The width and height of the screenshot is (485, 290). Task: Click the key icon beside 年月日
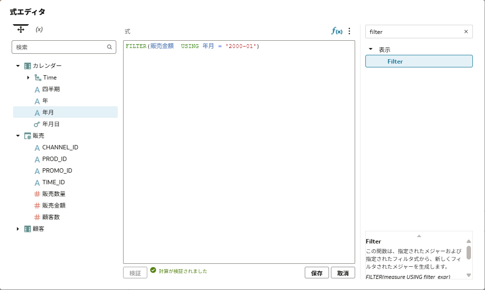pyautogui.click(x=37, y=125)
